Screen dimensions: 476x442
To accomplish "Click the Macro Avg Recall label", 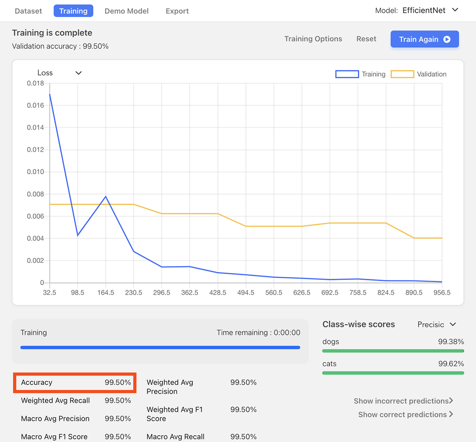I will tap(175, 437).
